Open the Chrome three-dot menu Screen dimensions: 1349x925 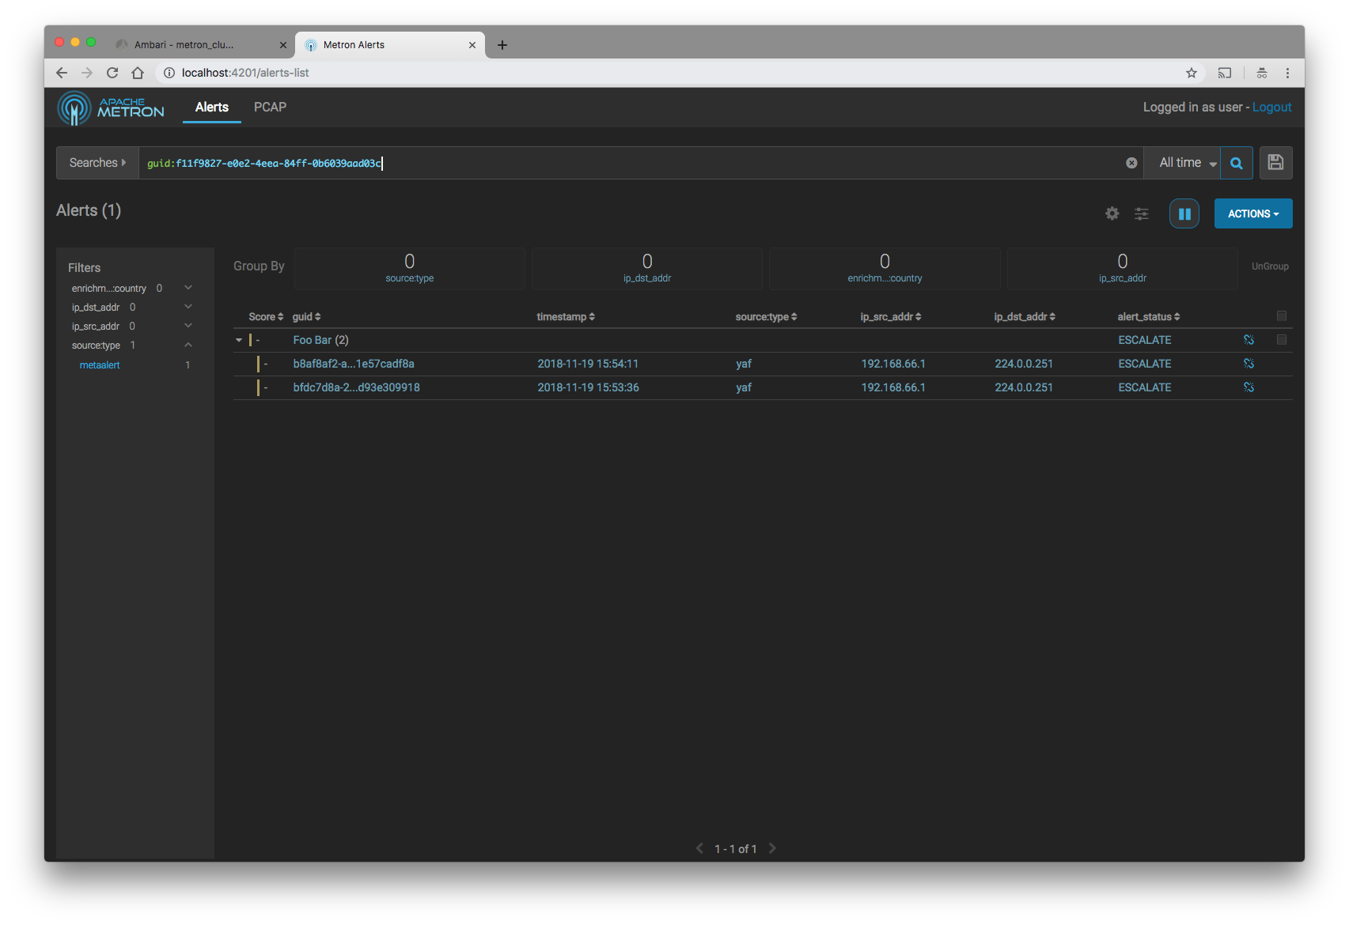click(x=1287, y=73)
